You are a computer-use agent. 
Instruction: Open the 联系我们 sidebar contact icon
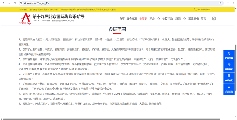tap(229, 78)
